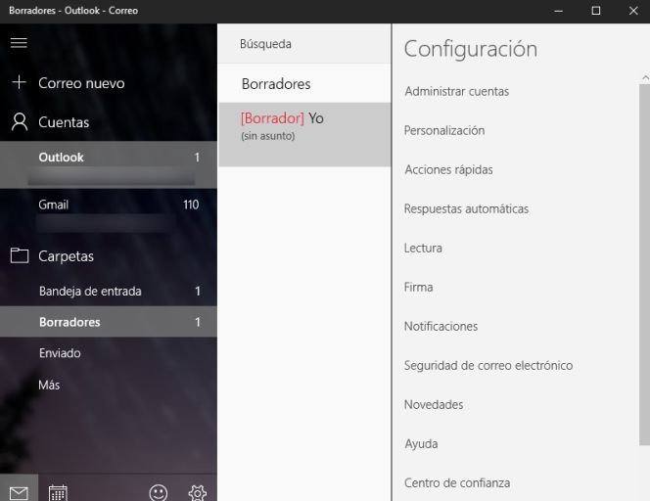Open Lectura setting
This screenshot has height=501, width=650.
pyautogui.click(x=423, y=248)
